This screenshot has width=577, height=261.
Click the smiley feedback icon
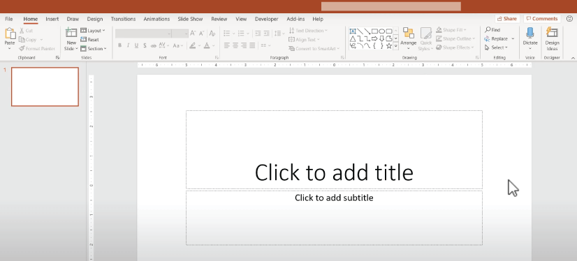coord(569,18)
